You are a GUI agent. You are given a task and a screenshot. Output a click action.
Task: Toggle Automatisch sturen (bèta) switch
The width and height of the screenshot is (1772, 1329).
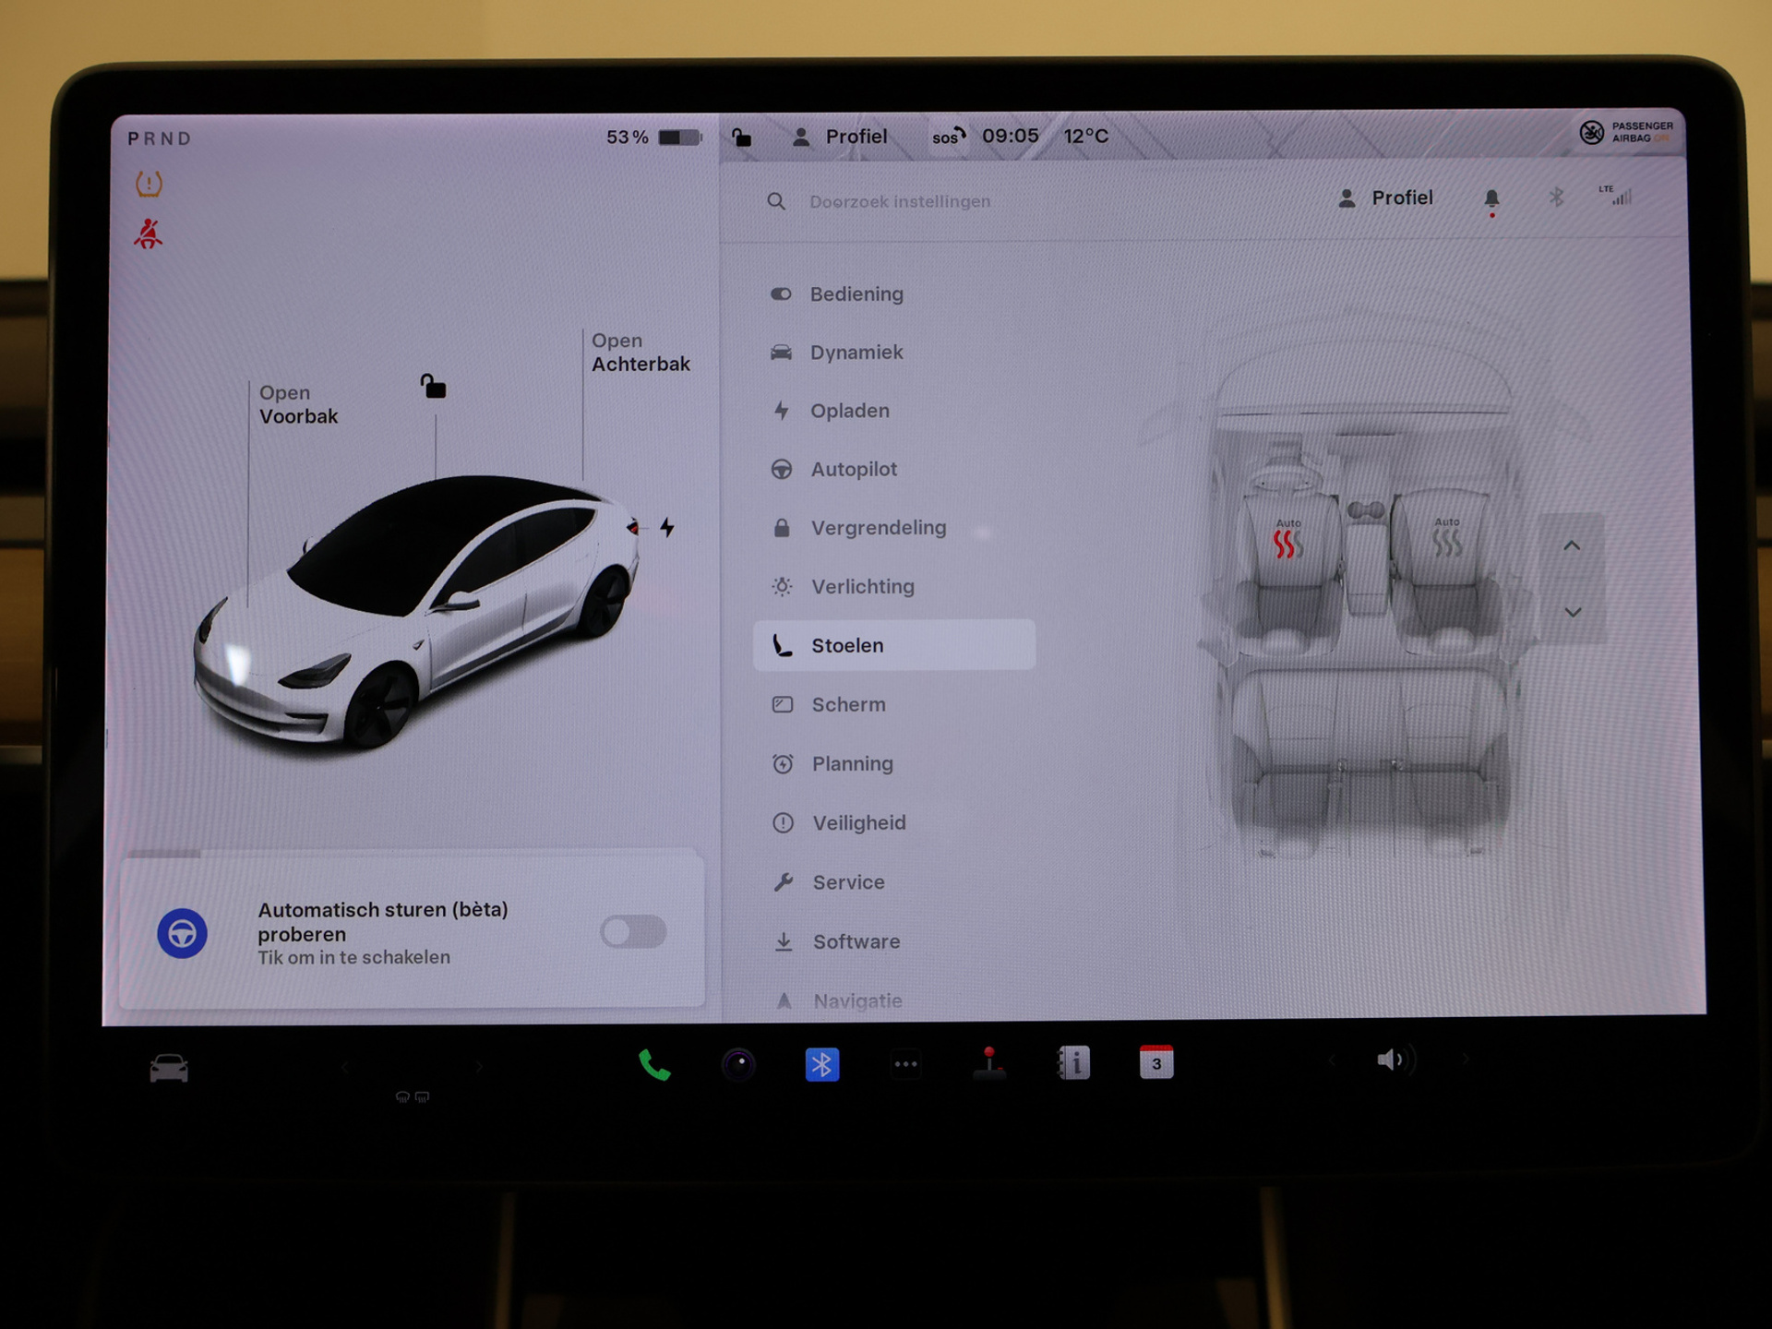(633, 932)
